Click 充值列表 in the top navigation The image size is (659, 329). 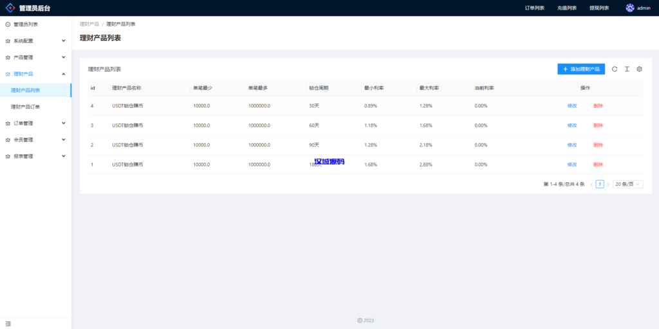(x=566, y=8)
